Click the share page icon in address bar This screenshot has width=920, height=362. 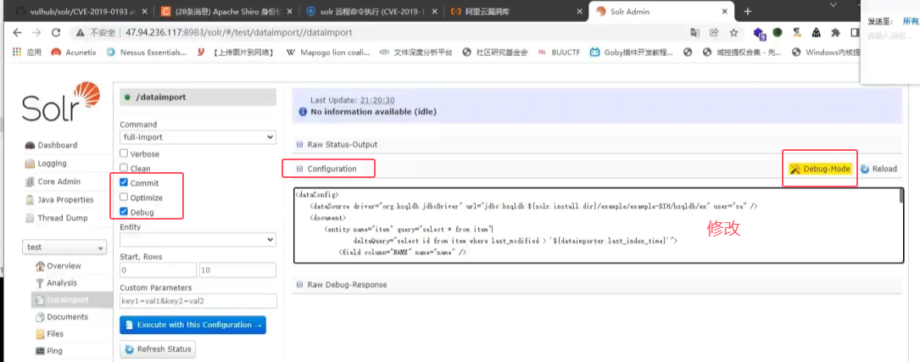pos(714,33)
